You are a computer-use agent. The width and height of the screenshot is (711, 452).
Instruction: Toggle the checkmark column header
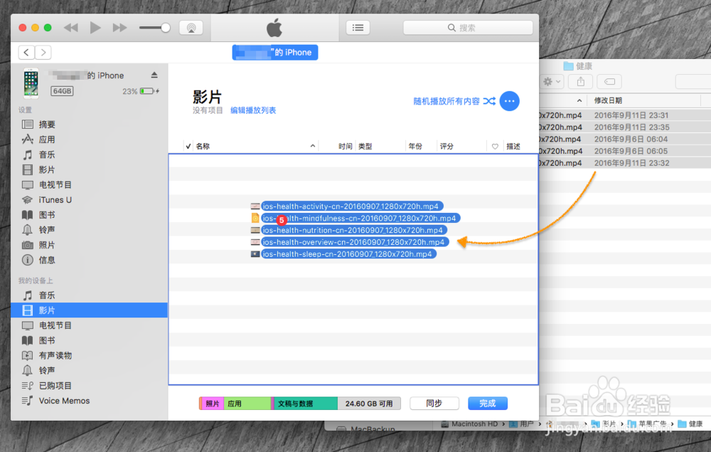(x=188, y=146)
